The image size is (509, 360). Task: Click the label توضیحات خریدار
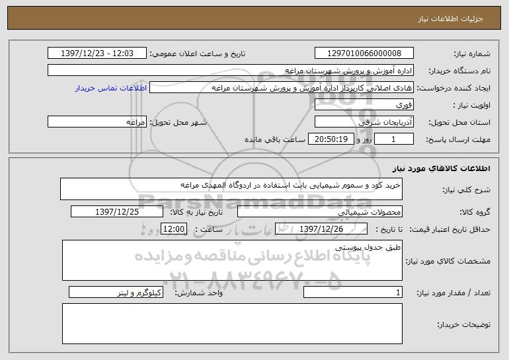tap(464, 324)
